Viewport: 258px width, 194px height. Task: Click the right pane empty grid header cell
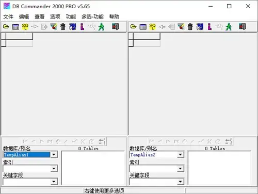[x=147, y=36]
